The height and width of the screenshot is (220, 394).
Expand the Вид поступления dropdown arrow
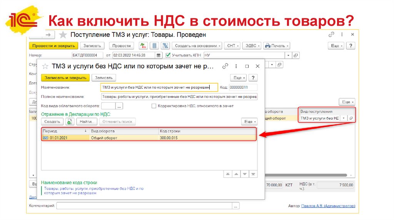click(x=343, y=118)
